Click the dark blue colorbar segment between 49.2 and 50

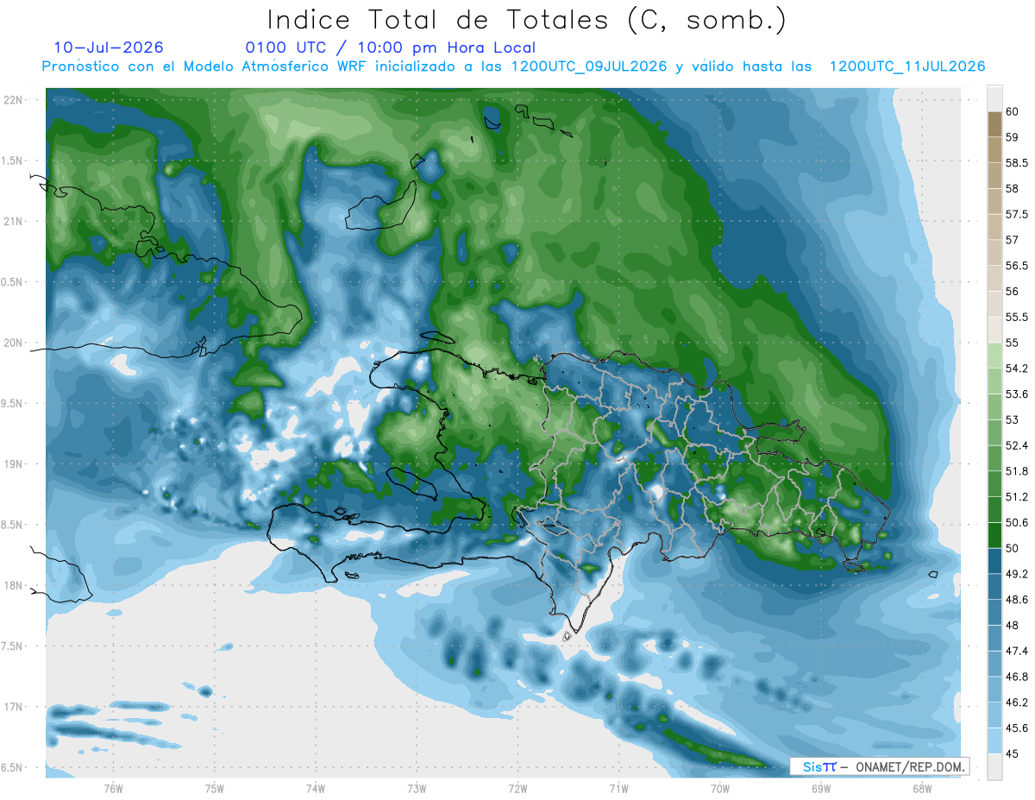tap(994, 561)
